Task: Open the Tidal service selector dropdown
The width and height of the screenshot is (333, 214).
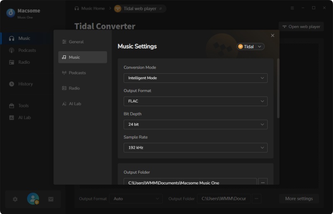Action: (251, 47)
